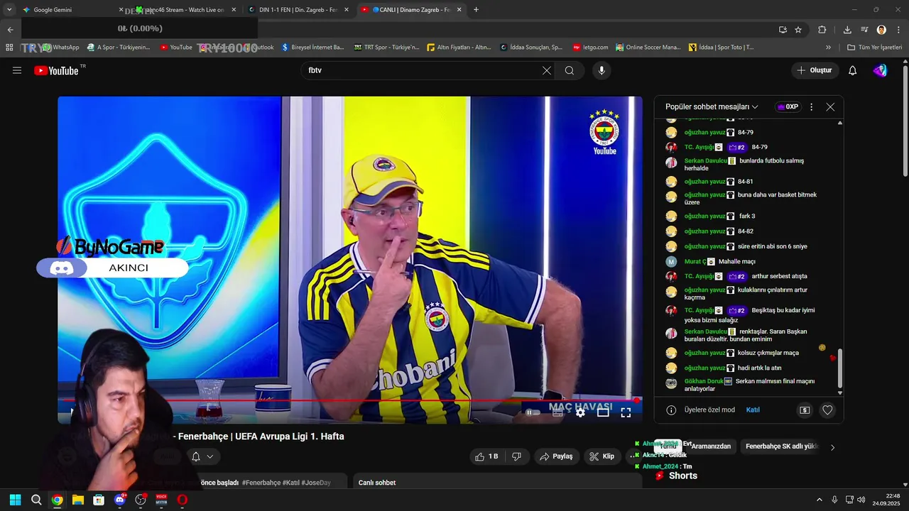Open Windows Start menu
This screenshot has height=511, width=909.
pos(15,500)
